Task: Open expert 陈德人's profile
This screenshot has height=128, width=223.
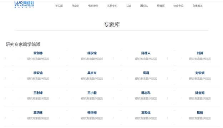Action: [x=146, y=53]
